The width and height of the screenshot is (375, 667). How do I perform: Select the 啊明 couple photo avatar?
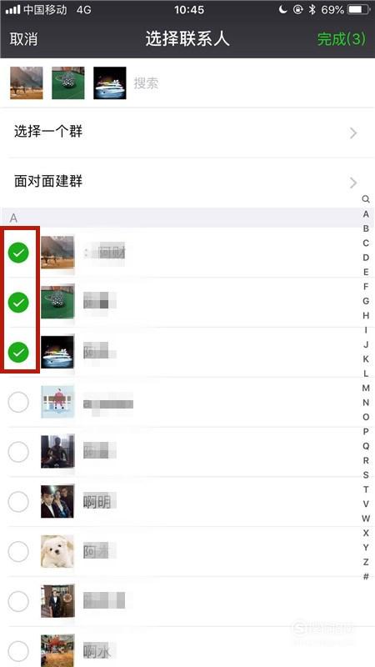coord(57,502)
